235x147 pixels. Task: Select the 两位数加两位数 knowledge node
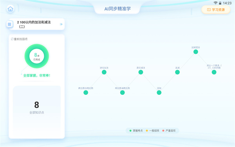tap(86, 93)
